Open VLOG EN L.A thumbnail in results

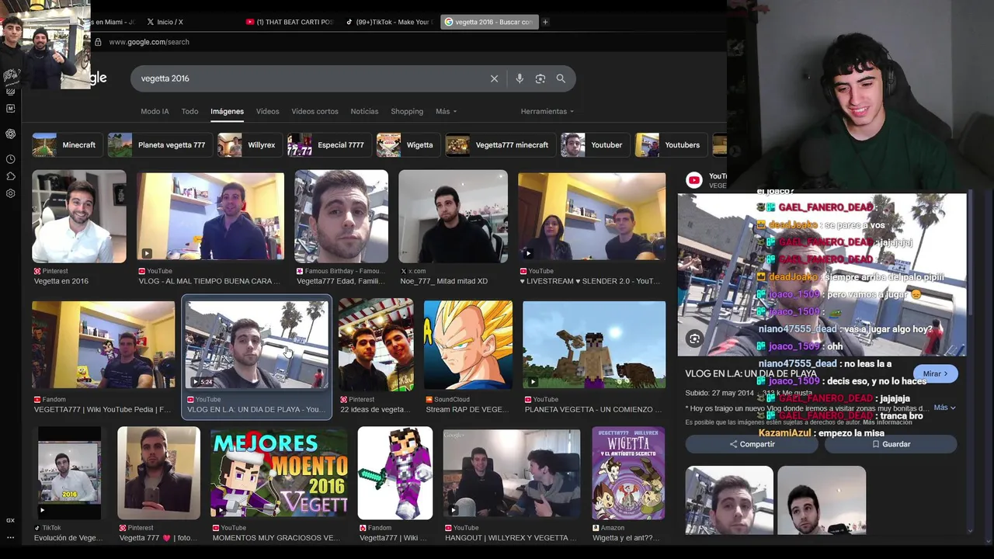[256, 345]
